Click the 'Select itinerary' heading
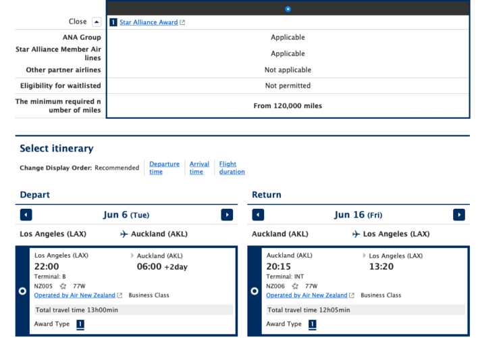 coord(57,149)
